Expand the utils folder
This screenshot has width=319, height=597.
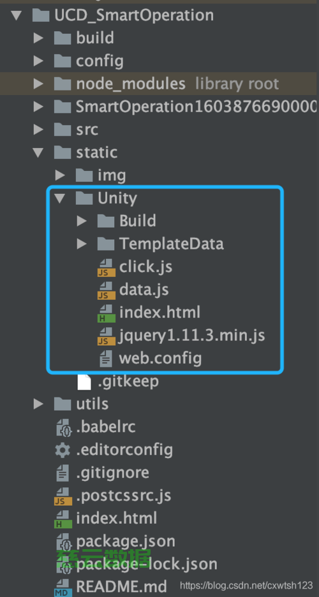(38, 404)
